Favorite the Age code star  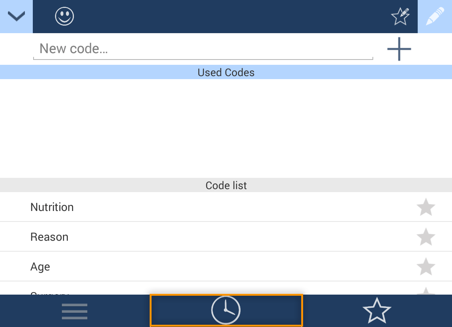point(426,266)
